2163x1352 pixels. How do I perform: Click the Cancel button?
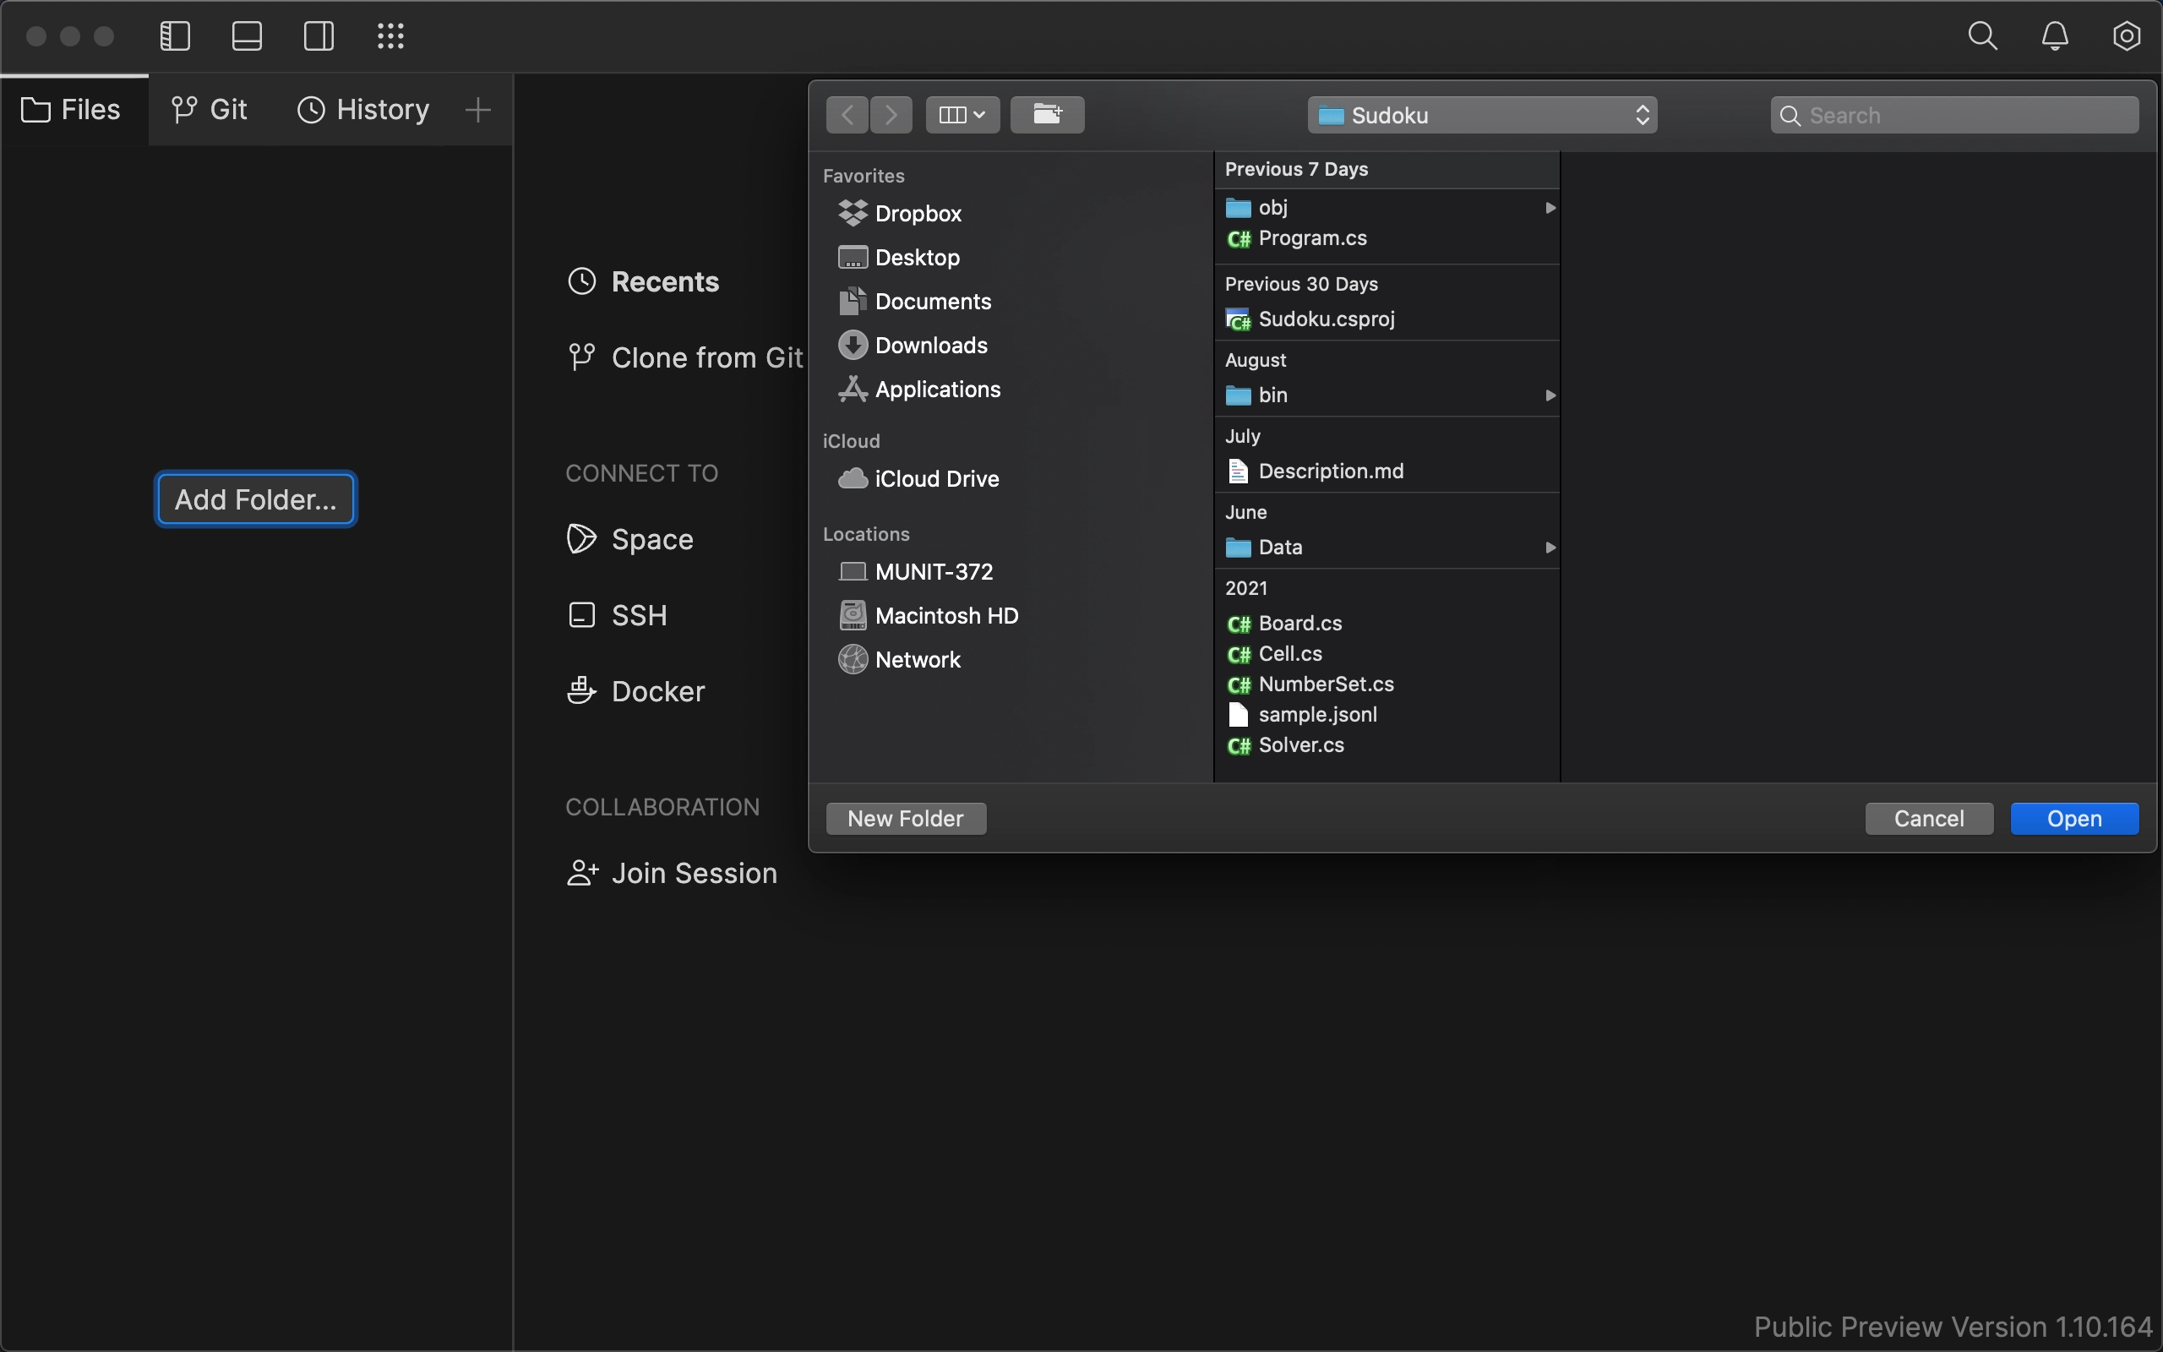pyautogui.click(x=1928, y=818)
